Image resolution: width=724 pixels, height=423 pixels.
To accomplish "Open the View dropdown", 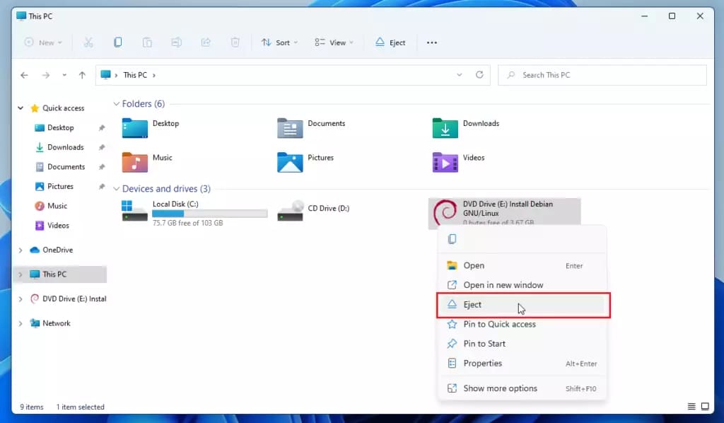I will click(x=334, y=42).
